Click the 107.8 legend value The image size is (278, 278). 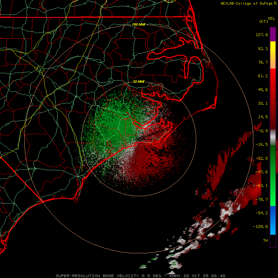[262, 35]
